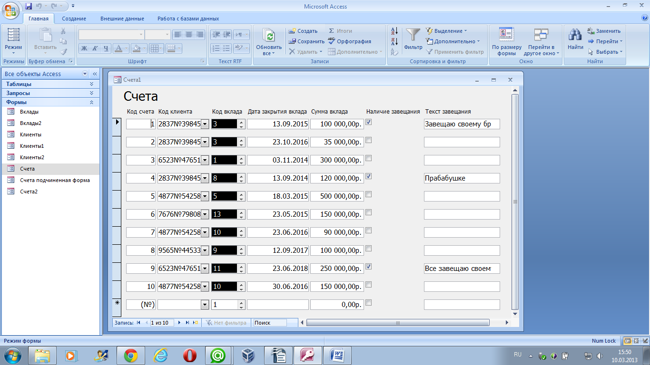Screen dimensions: 650x365
Task: Click Дополнительно in filter group
Action: [453, 41]
